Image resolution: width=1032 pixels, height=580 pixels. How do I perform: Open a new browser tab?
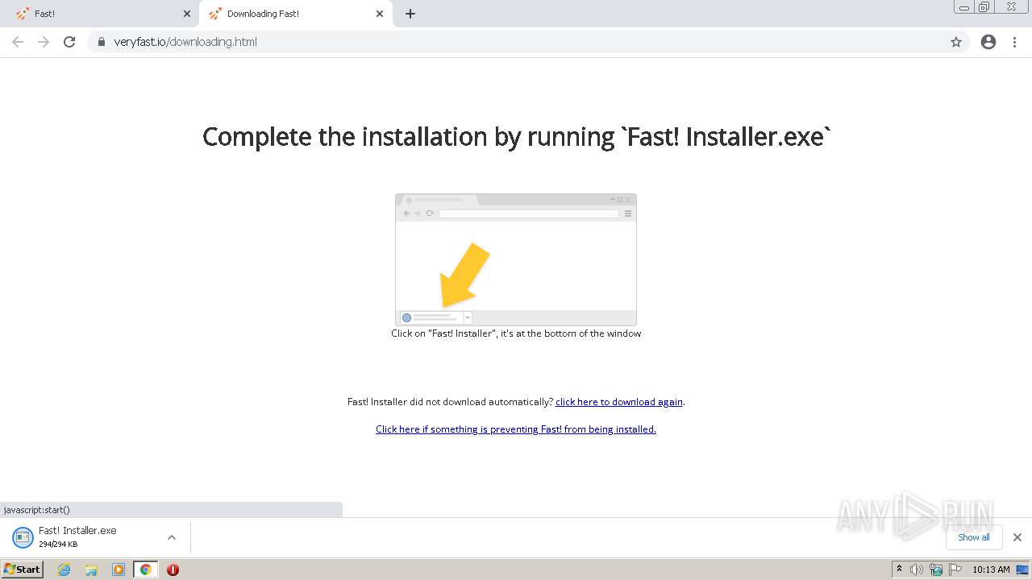410,14
